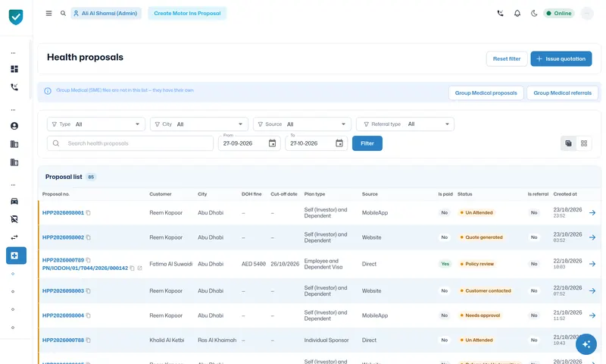Toggle dark mode moon icon
606x364 pixels.
[x=534, y=13]
